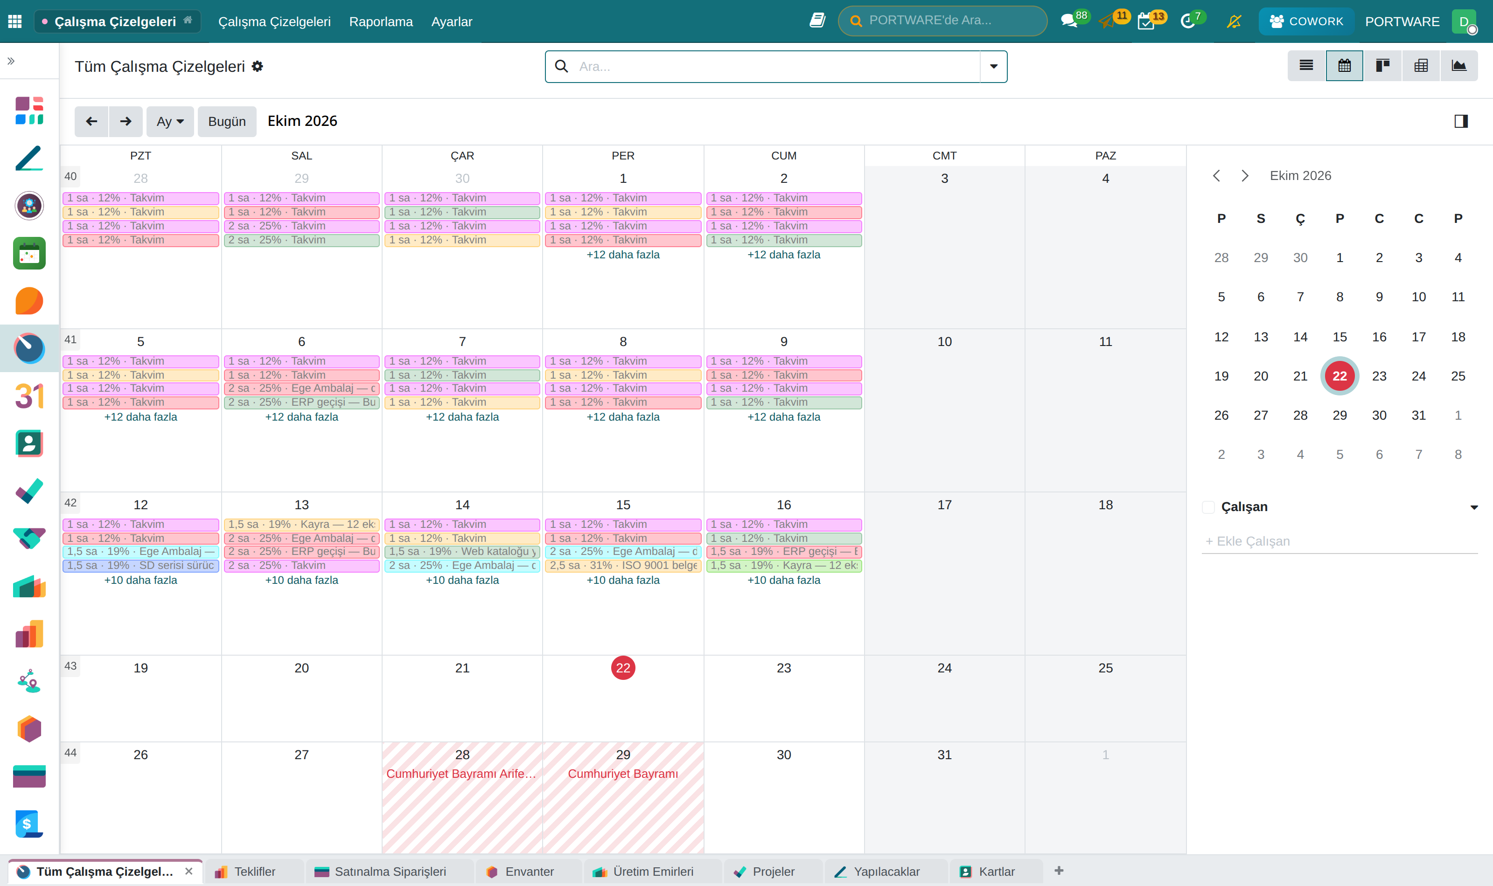Open the Kartlar bottom tab
1493x886 pixels.
point(996,872)
